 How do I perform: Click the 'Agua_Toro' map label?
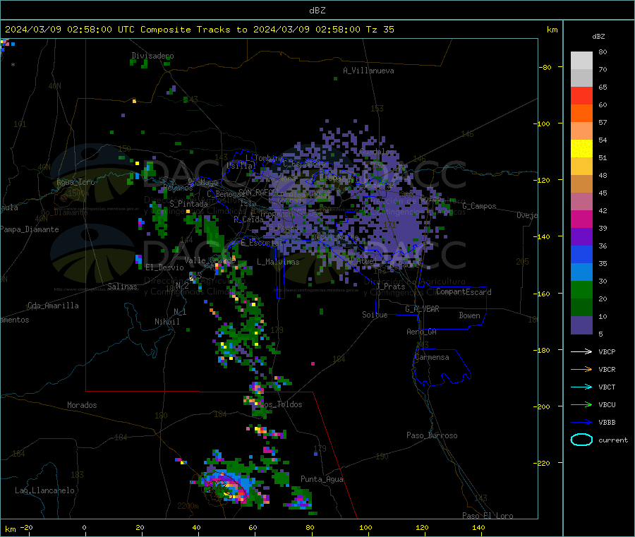pos(75,182)
